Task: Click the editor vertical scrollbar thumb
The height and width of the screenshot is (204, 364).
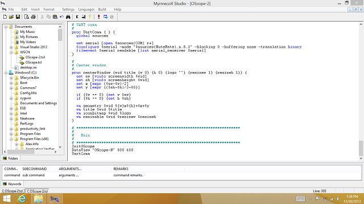Action: (361, 148)
